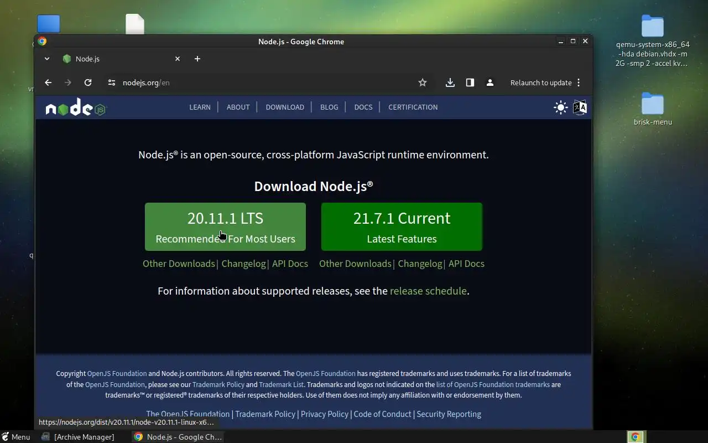Open the ABOUT menu item
Viewport: 708px width, 443px height.
pyautogui.click(x=238, y=107)
